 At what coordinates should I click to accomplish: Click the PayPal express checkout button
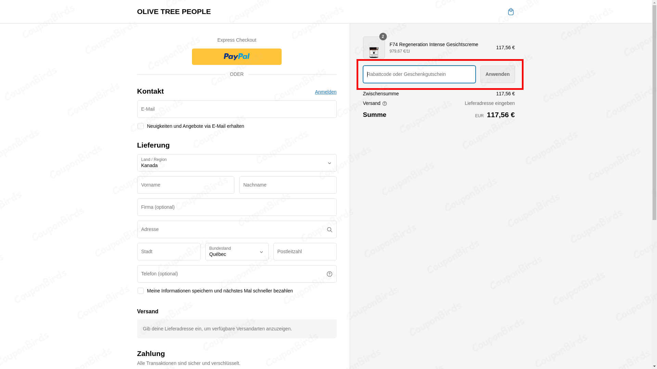coord(237,57)
